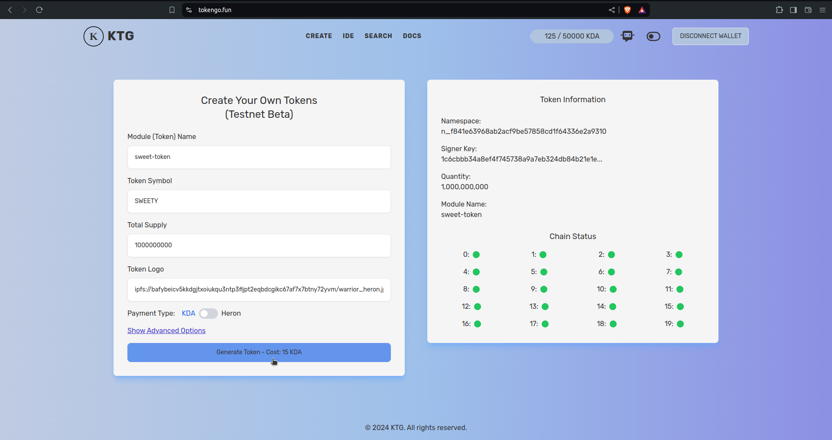Click the browser address bar URL

215,10
